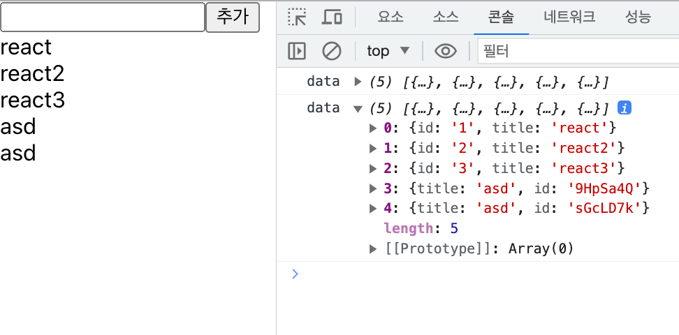Click the 'data' label of the expanded log

point(323,107)
